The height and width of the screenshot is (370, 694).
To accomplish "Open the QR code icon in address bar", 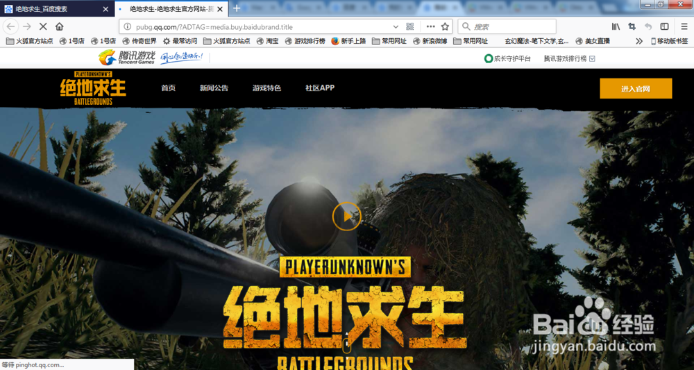I will pos(410,26).
